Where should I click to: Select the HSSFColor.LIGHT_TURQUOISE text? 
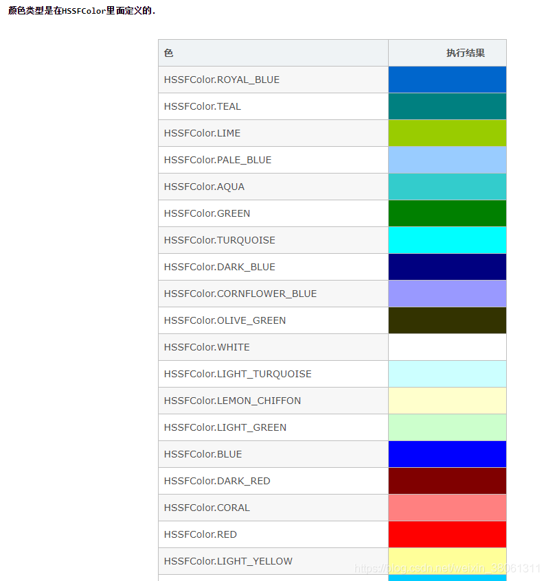[x=238, y=374]
